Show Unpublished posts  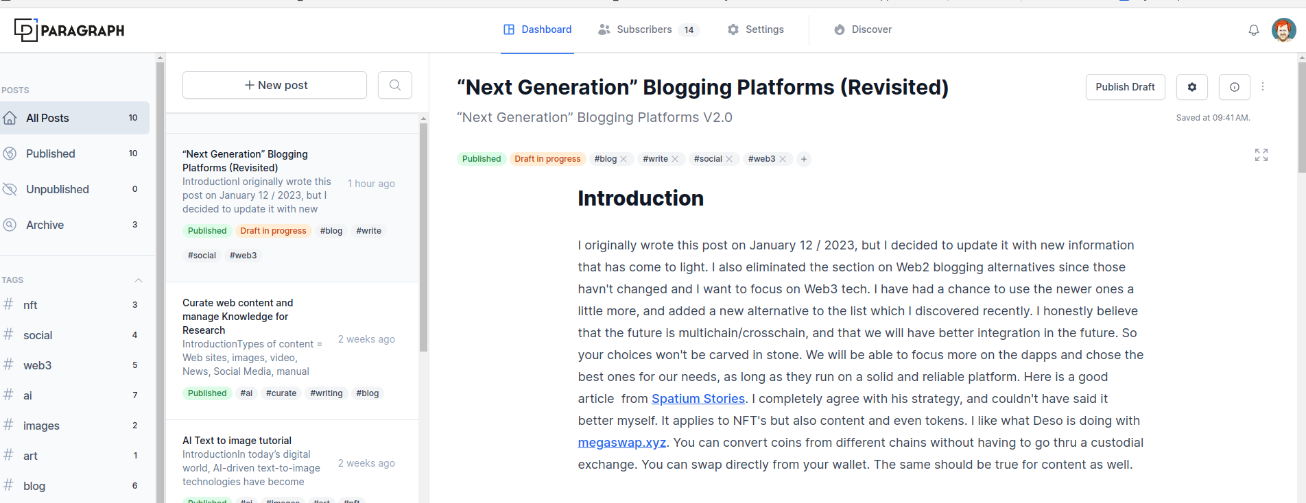75,189
